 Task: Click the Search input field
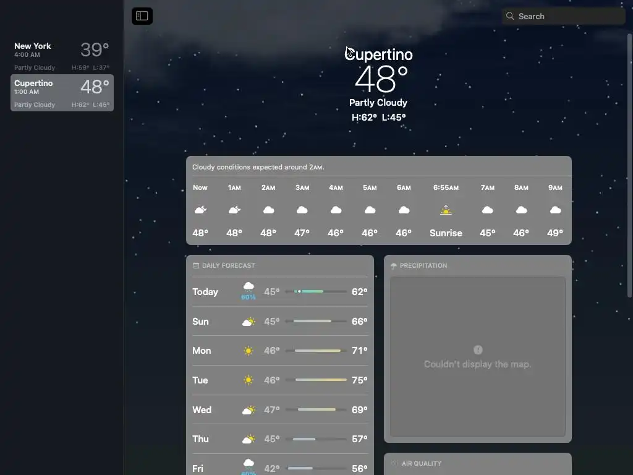point(564,16)
